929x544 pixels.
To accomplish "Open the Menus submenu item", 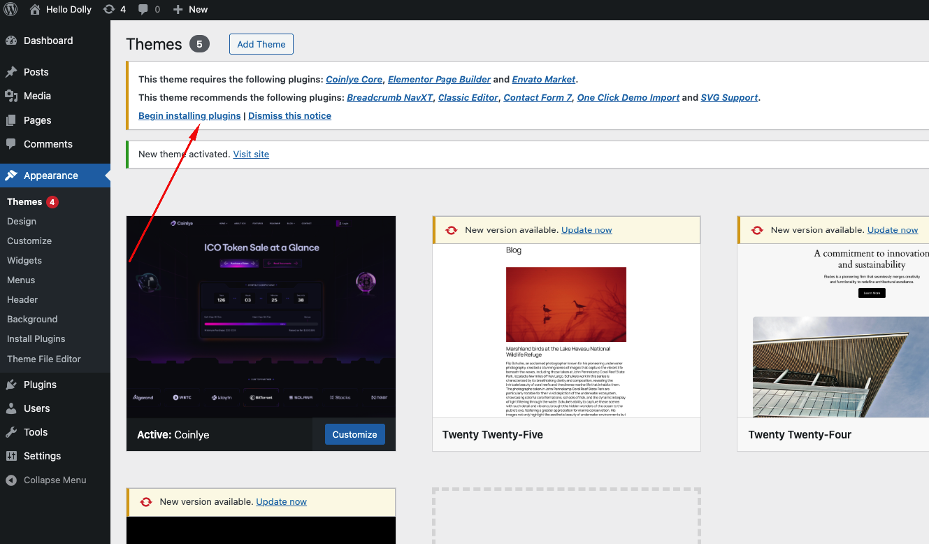I will (21, 280).
